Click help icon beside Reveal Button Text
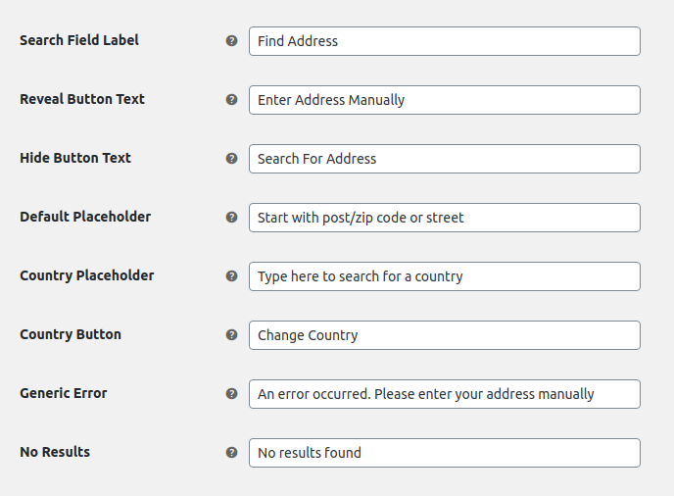Viewport: 674px width, 496px height. click(x=231, y=100)
